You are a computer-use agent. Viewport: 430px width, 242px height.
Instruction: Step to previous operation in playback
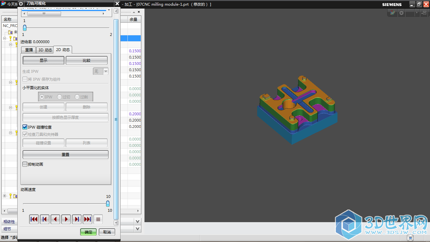[x=45, y=219]
